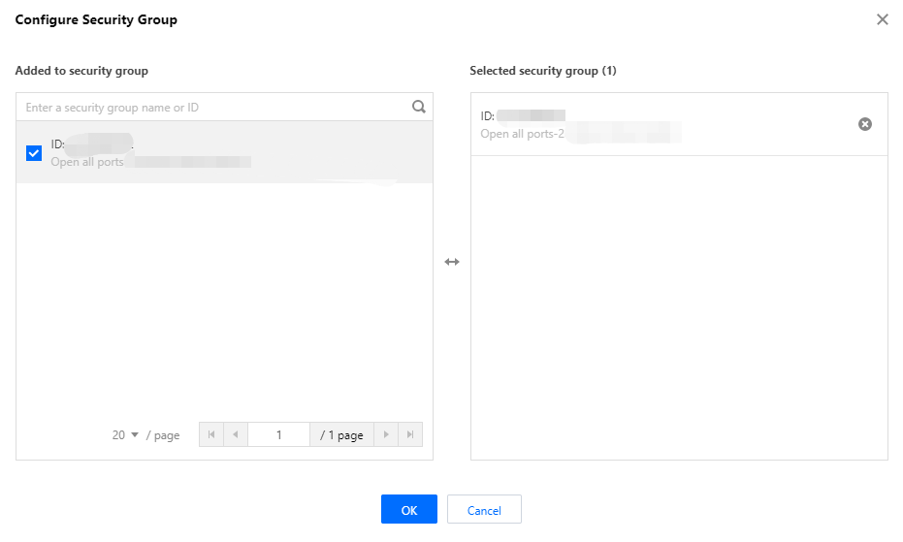Go to the next page
The image size is (903, 542).
[386, 434]
